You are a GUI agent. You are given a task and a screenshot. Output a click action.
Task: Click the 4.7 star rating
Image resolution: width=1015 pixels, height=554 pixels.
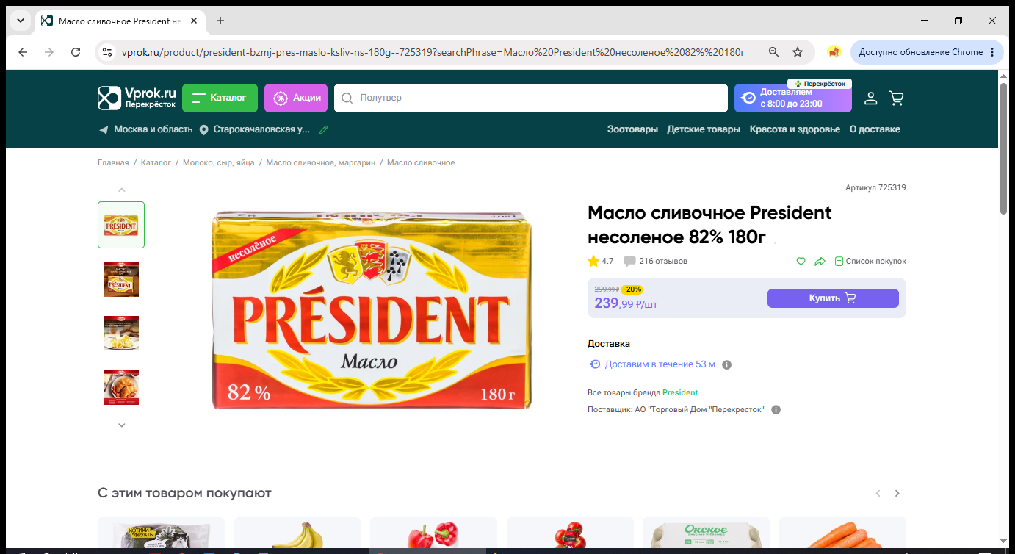coord(601,261)
